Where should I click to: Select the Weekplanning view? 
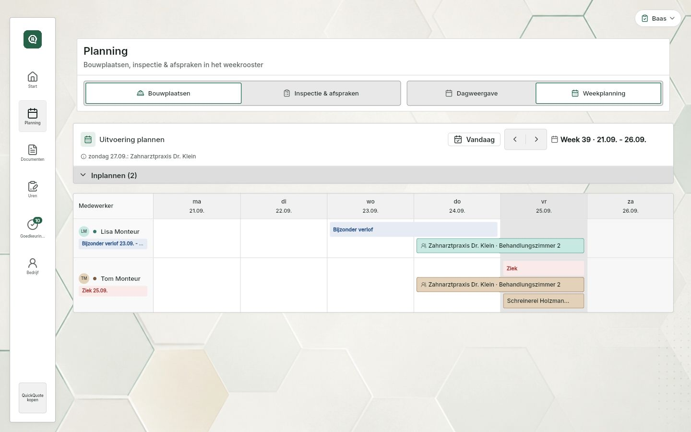(x=598, y=93)
